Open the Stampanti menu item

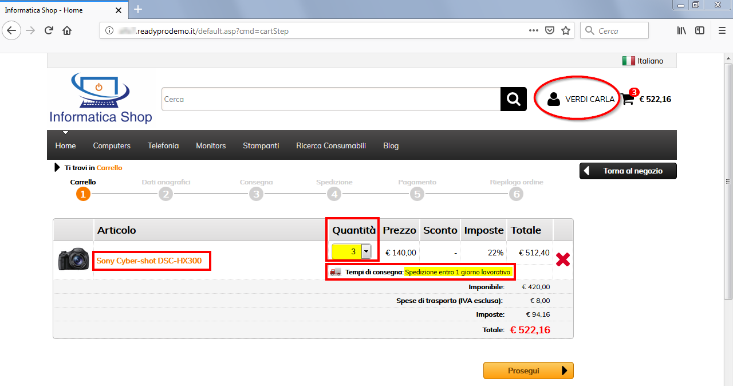261,145
